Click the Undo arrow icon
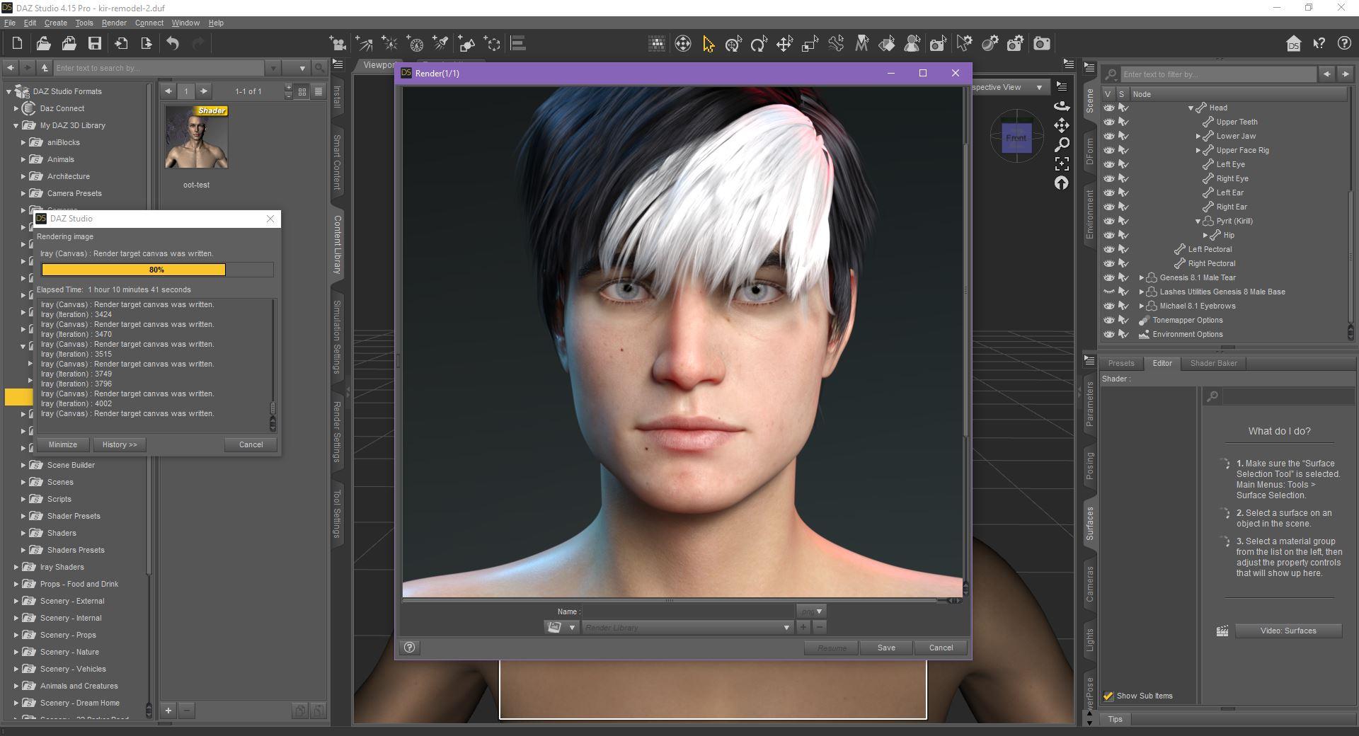The height and width of the screenshot is (736, 1359). pyautogui.click(x=173, y=44)
